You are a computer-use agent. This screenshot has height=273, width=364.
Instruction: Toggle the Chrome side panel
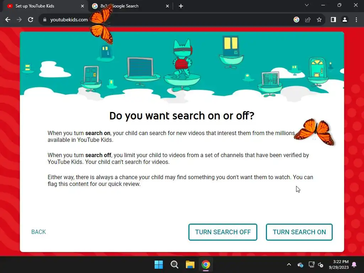click(333, 20)
